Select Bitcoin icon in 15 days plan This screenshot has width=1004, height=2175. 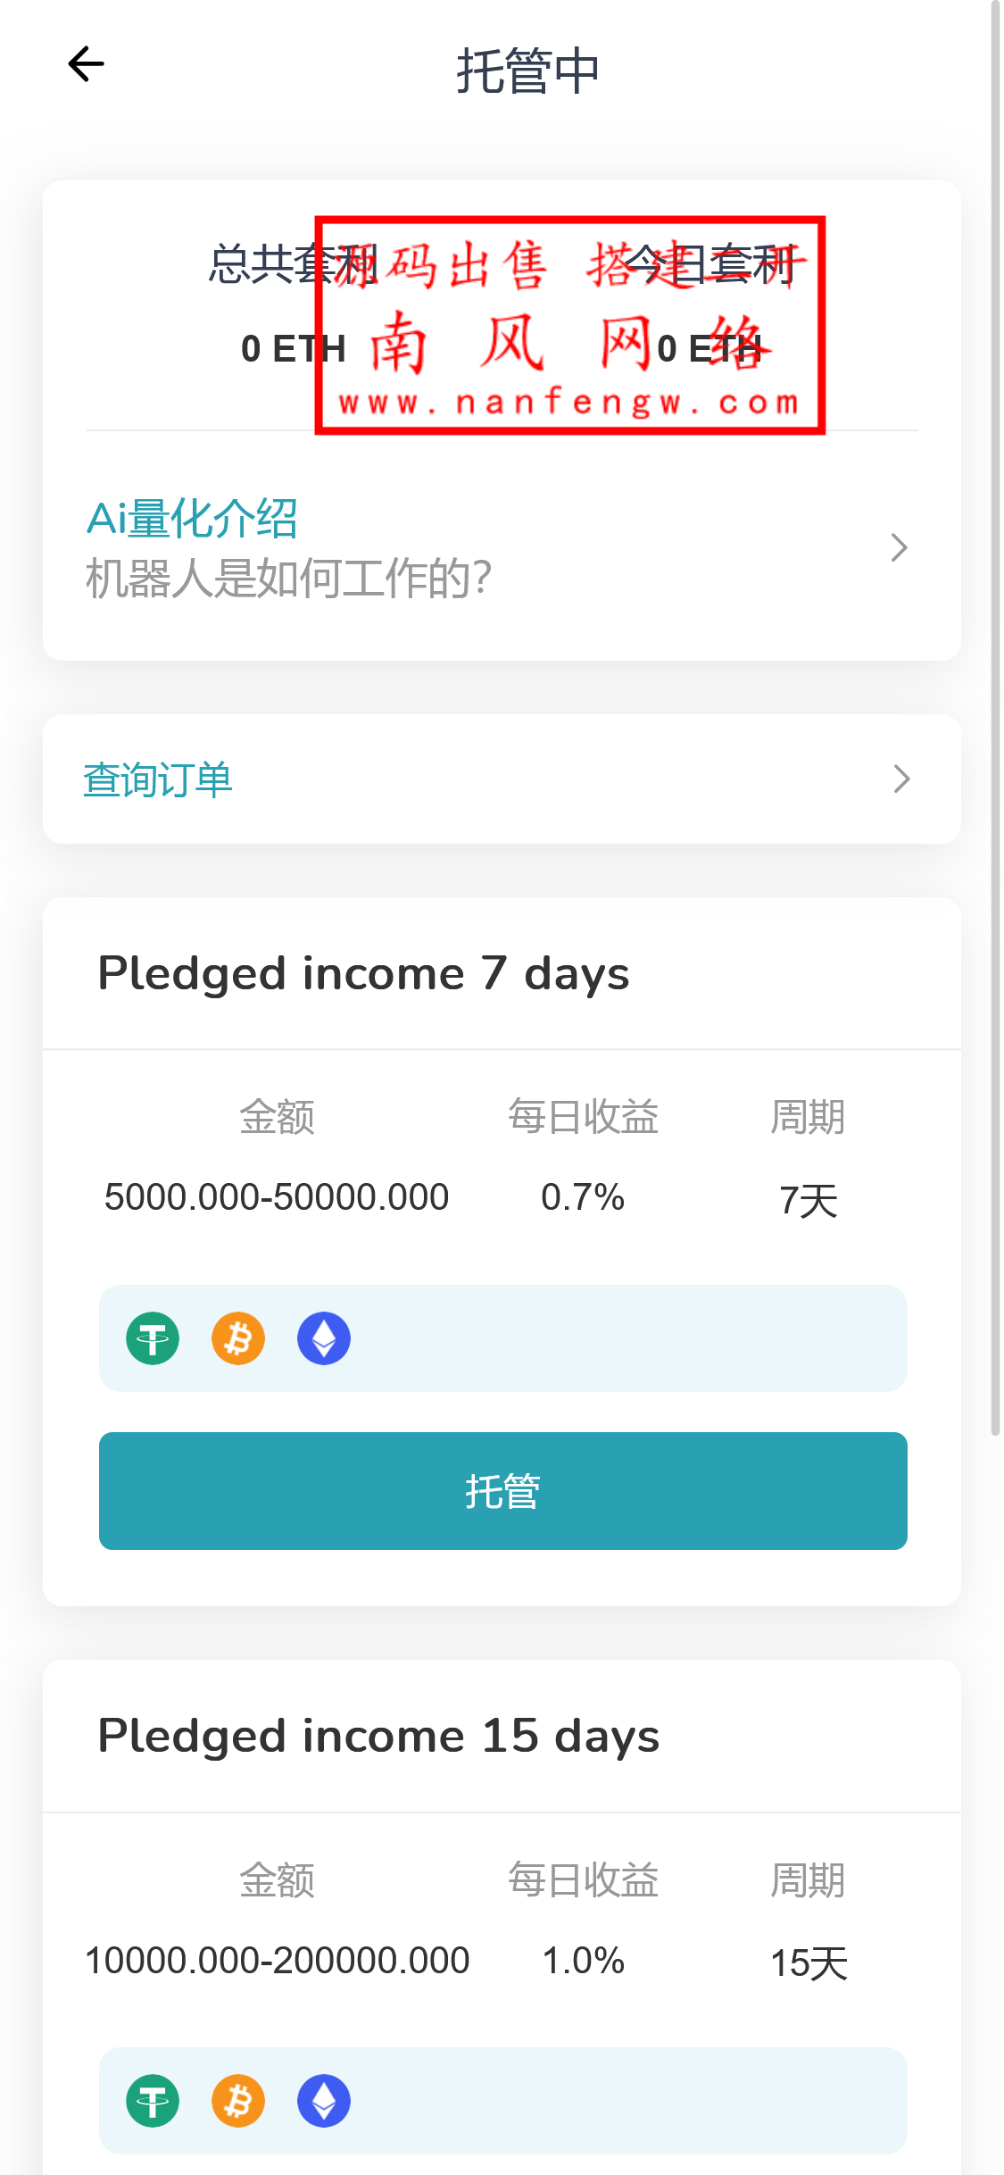click(x=238, y=2101)
